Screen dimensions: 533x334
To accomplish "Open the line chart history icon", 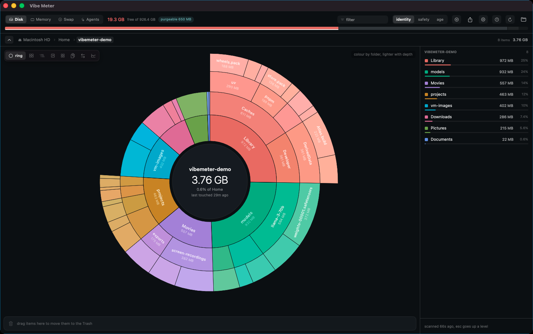I will tap(93, 56).
